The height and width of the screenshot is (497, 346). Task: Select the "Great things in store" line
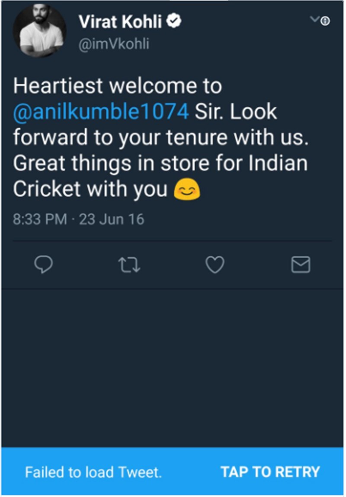click(x=160, y=164)
